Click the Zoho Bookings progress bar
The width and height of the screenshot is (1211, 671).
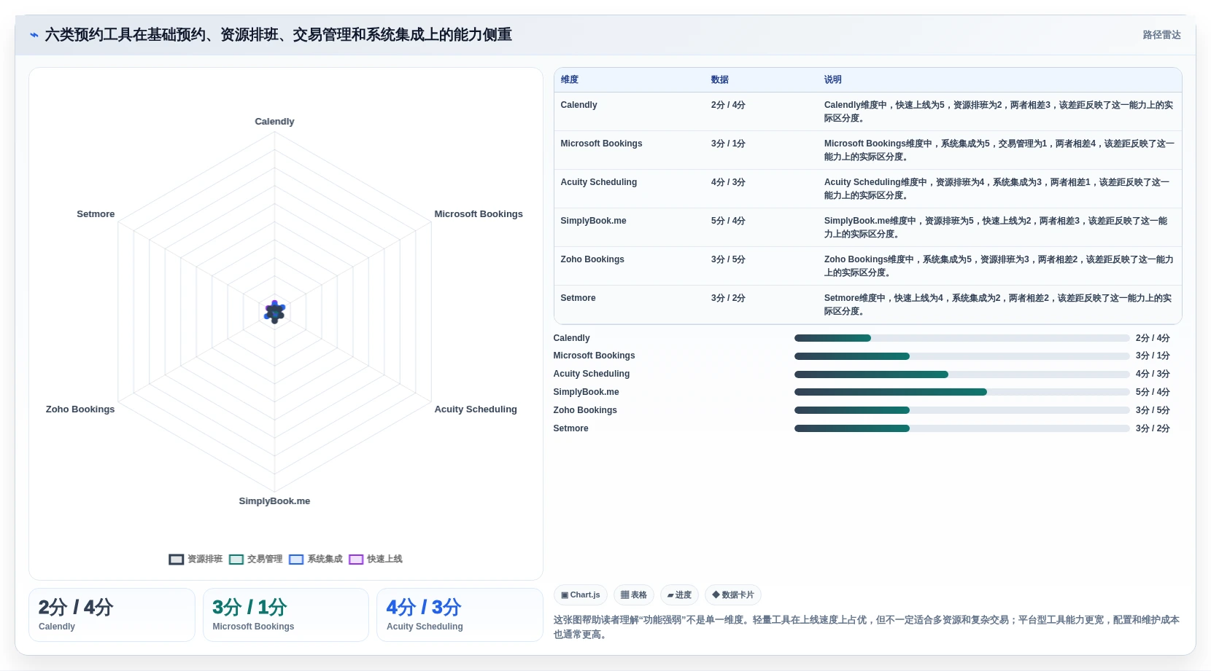click(962, 410)
